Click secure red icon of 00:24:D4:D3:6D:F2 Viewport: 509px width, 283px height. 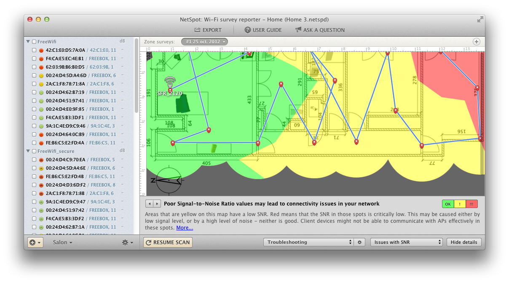41,185
